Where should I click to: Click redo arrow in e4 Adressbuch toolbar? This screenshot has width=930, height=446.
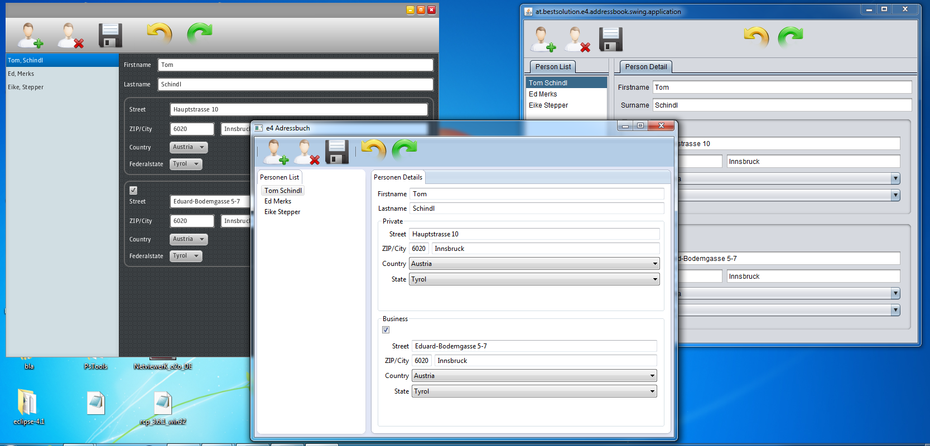coord(404,151)
